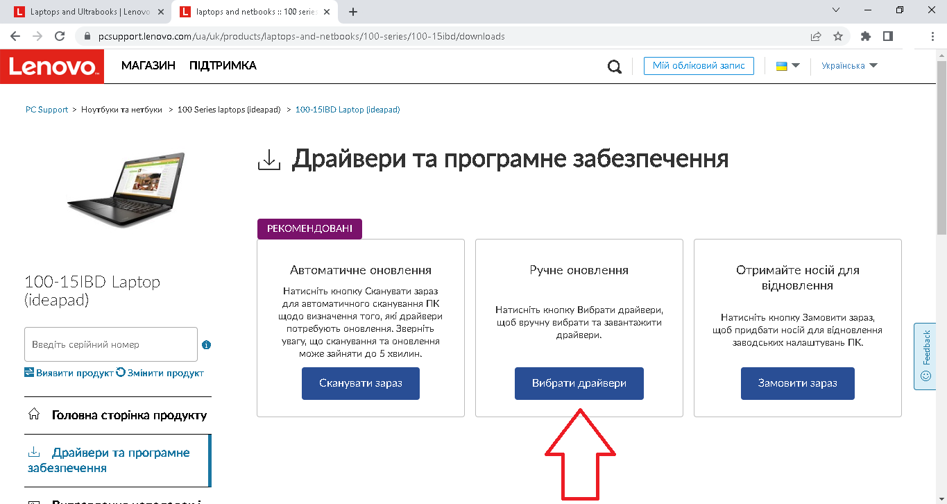Click the 100-15IBD Laptop (ideapad) product title
Image resolution: width=947 pixels, height=504 pixels.
click(x=92, y=291)
